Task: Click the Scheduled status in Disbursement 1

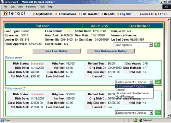Action: (x=37, y=64)
